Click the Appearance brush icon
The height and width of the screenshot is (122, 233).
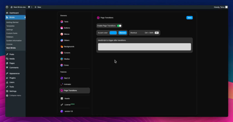pyautogui.click(x=7, y=73)
